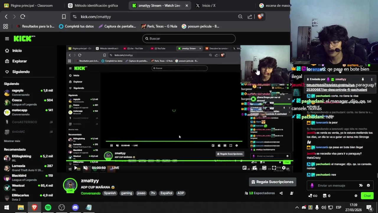Open pinned message more options menu
Viewport: 378px width, 213px height.
[372, 79]
